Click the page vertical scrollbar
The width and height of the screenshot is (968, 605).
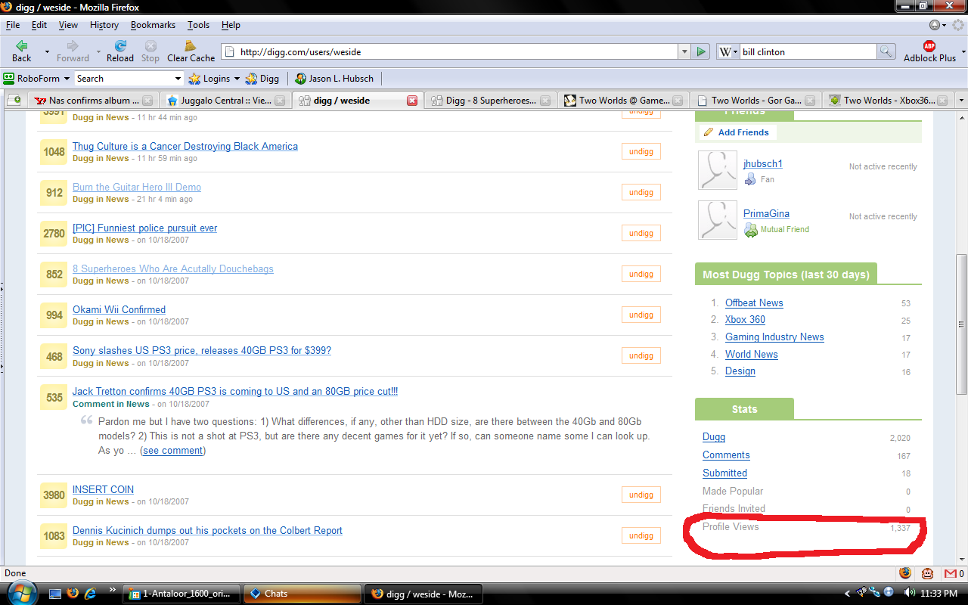tap(961, 324)
